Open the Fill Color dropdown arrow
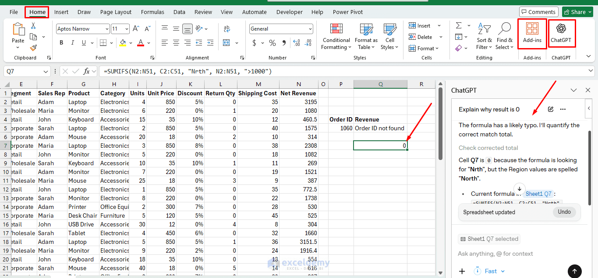The width and height of the screenshot is (598, 278). click(131, 43)
